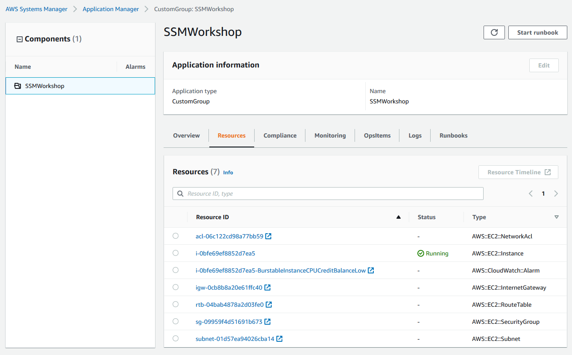
Task: Click the Start runbook button
Action: point(538,32)
